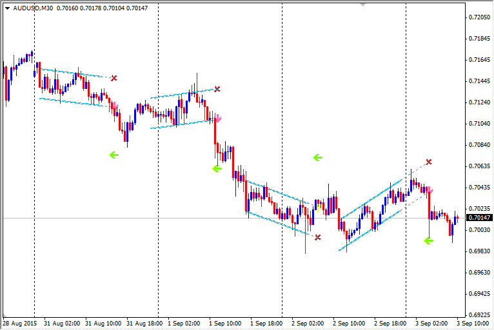The image size is (494, 330).
Task: Click the 3 Sep 02:00 time label
Action: click(x=431, y=324)
